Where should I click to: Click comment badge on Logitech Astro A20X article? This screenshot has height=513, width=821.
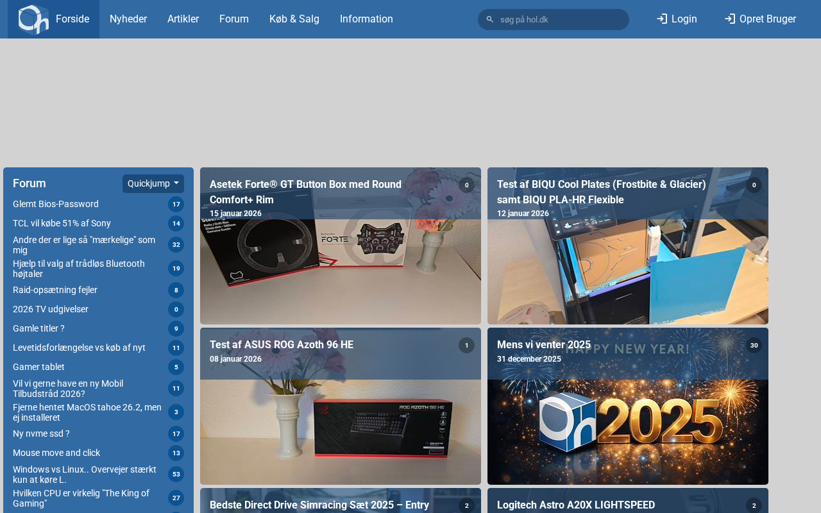(754, 505)
